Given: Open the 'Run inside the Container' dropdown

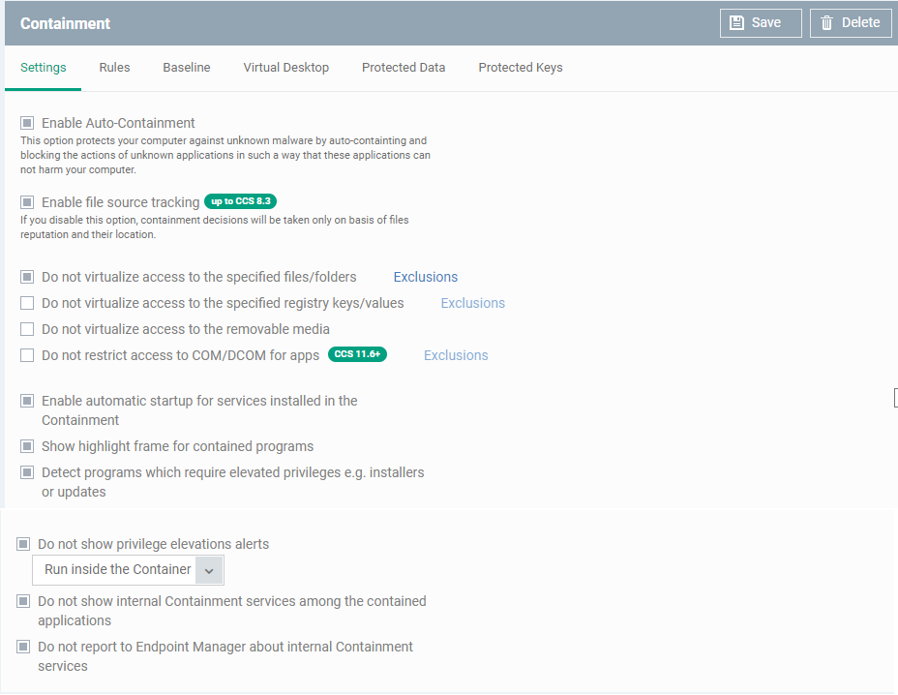Looking at the screenshot, I should point(128,570).
